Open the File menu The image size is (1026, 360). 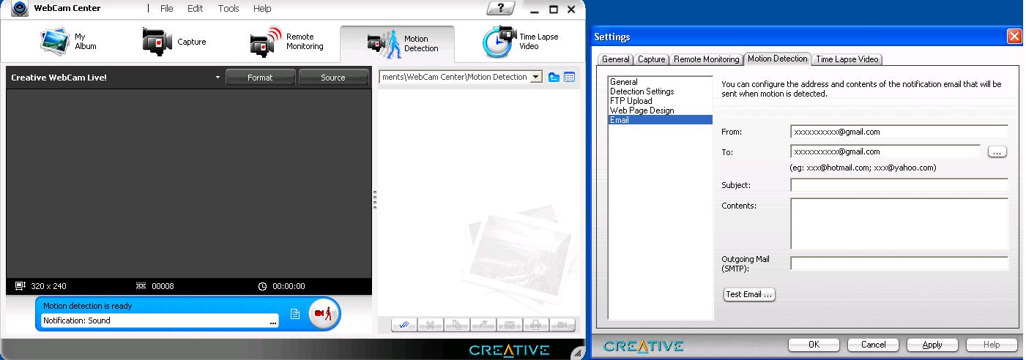(x=166, y=9)
